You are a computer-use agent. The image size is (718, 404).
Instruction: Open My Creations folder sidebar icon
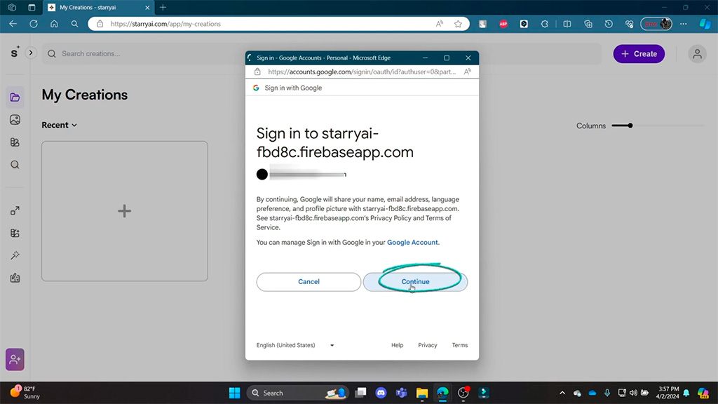click(x=15, y=97)
